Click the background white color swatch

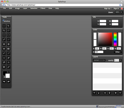(8, 76)
